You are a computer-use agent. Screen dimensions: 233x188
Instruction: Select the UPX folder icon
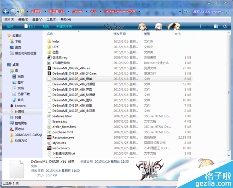click(x=49, y=47)
